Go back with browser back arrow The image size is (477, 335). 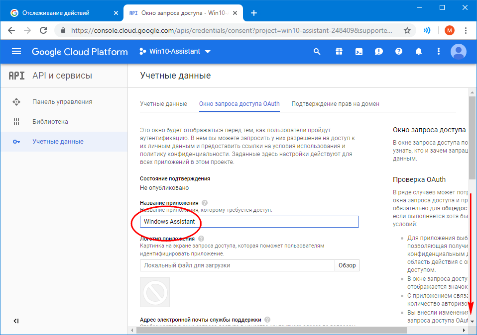click(x=11, y=30)
